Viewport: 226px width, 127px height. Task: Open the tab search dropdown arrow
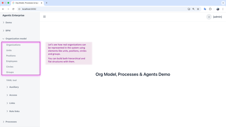(223, 3)
